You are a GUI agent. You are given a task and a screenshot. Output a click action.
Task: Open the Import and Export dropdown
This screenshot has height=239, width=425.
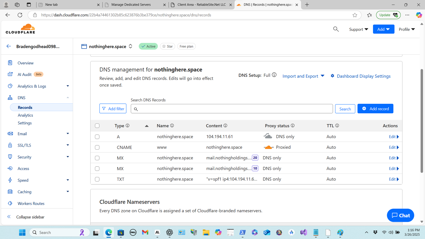point(303,76)
